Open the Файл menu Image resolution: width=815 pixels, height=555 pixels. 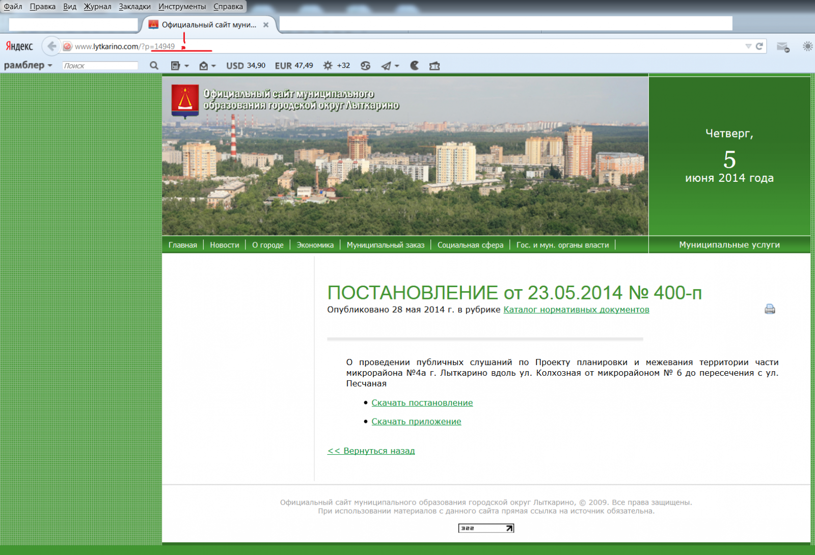tap(13, 7)
